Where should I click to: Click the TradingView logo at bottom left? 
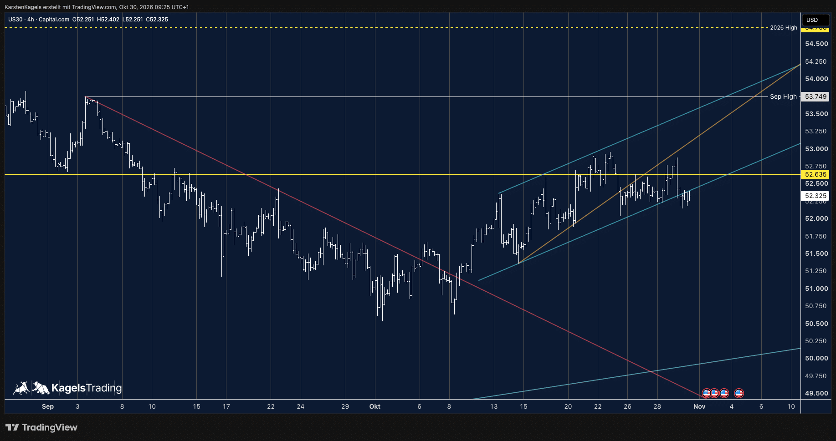pos(41,427)
